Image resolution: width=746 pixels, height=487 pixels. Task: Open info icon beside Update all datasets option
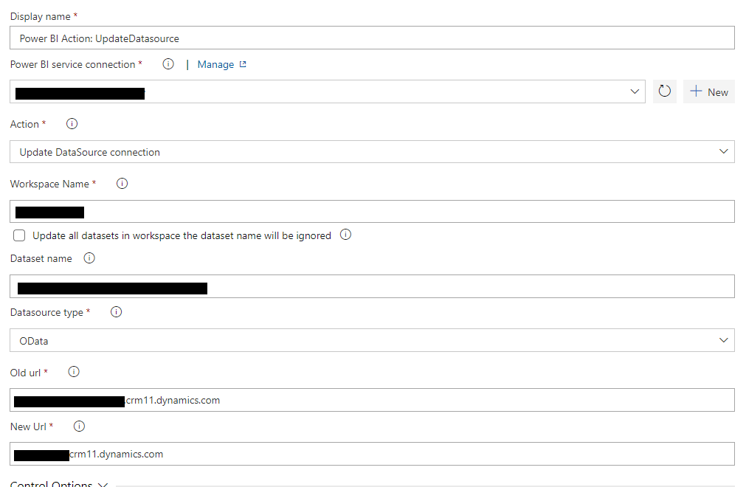coord(345,235)
